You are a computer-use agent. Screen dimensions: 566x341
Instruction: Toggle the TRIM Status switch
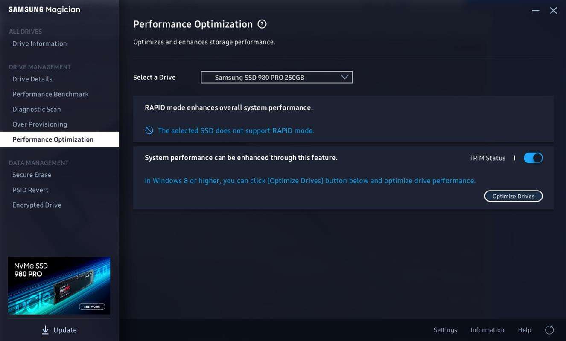[x=533, y=158]
